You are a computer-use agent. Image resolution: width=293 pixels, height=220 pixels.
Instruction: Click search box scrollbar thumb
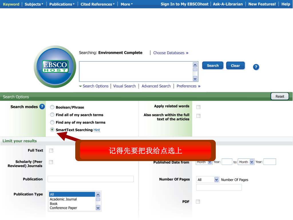click(x=195, y=70)
